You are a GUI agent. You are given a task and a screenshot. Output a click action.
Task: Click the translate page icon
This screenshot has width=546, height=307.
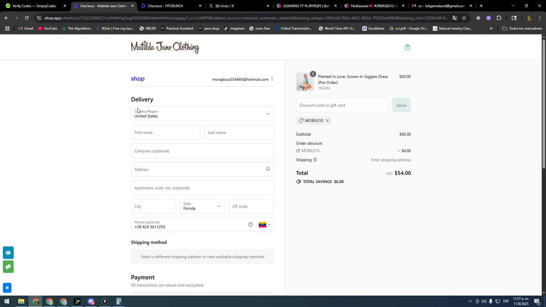coord(455,18)
